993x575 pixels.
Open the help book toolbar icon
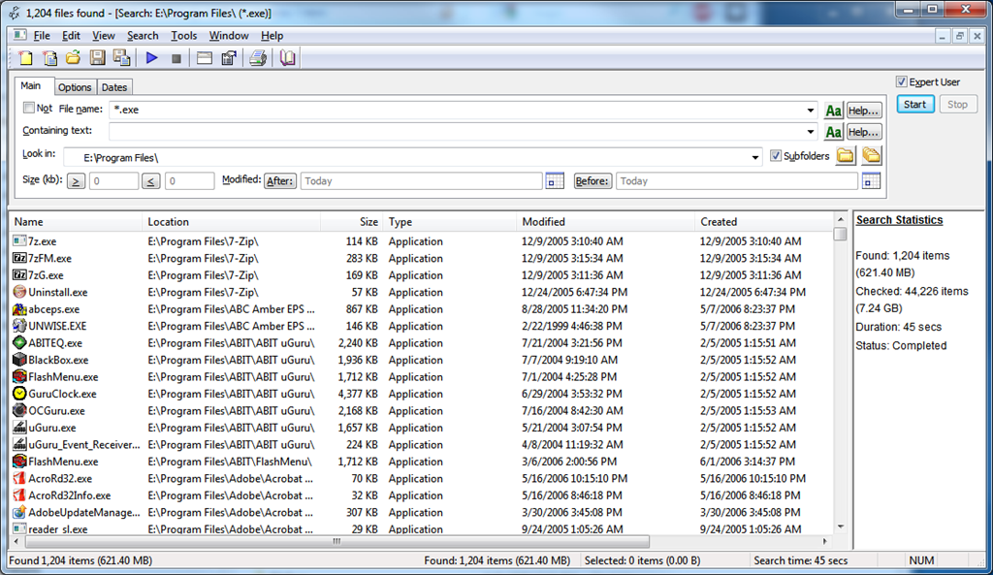point(287,58)
